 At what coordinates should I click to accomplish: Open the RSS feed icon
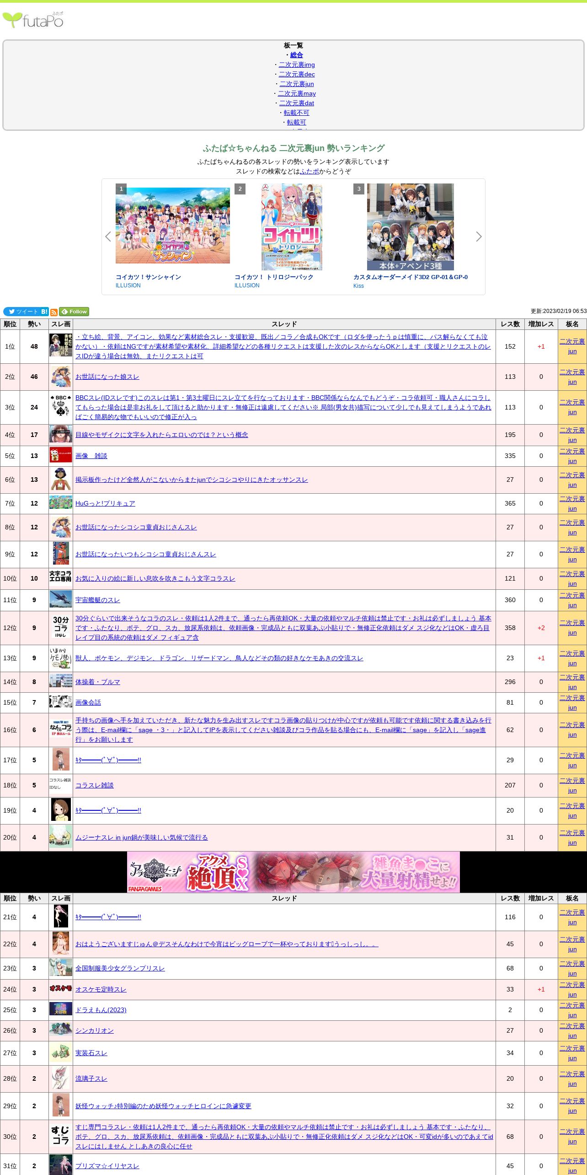[54, 312]
